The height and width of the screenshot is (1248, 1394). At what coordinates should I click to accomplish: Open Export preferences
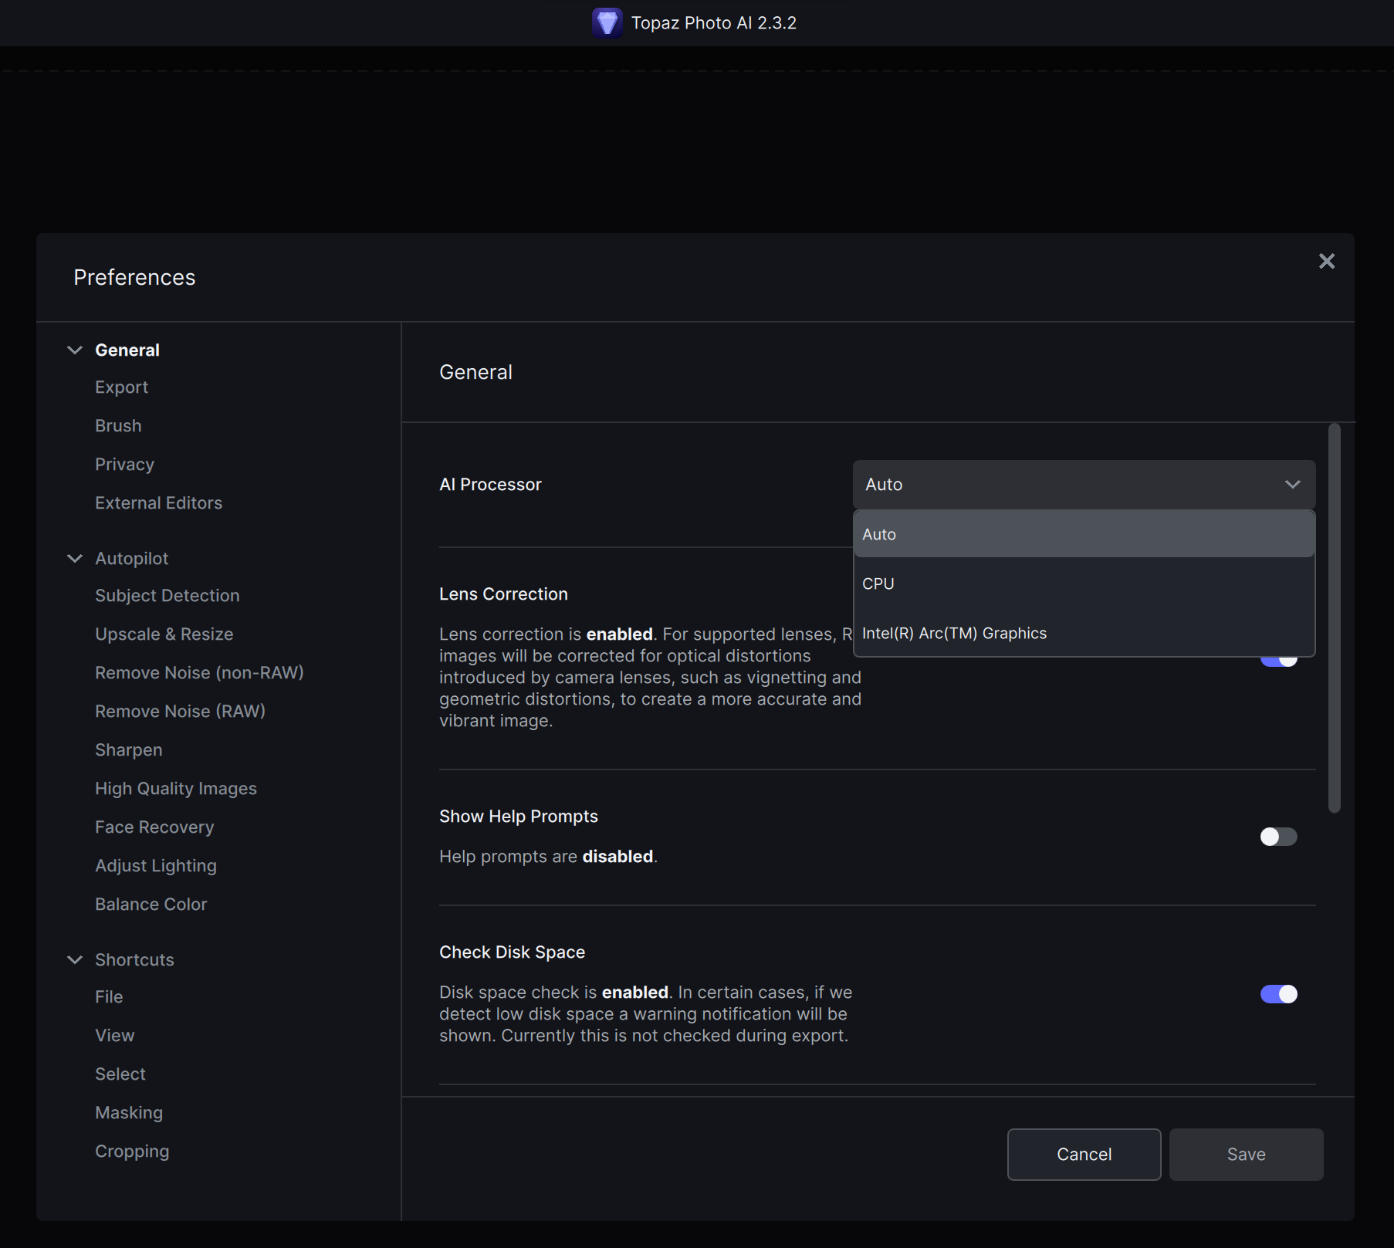pos(121,387)
